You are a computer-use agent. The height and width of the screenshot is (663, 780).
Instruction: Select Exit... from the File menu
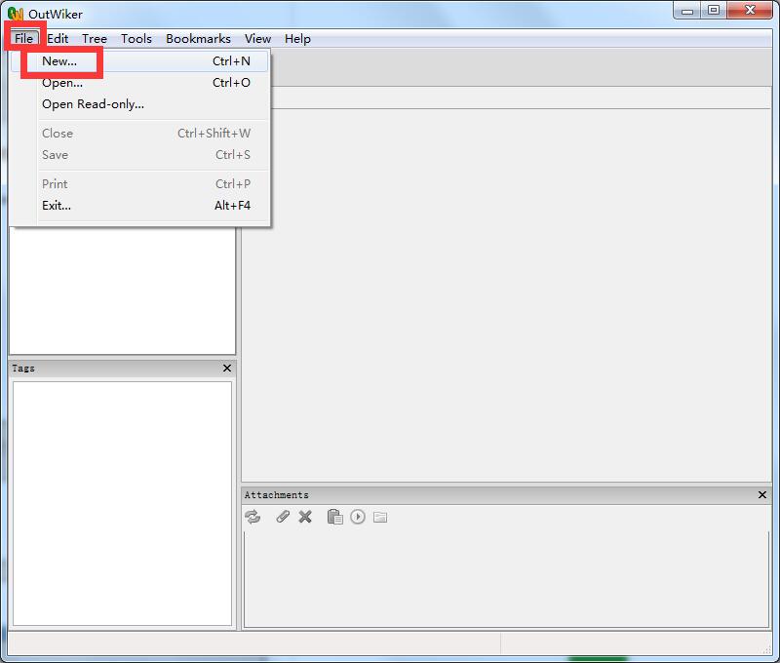pos(56,205)
